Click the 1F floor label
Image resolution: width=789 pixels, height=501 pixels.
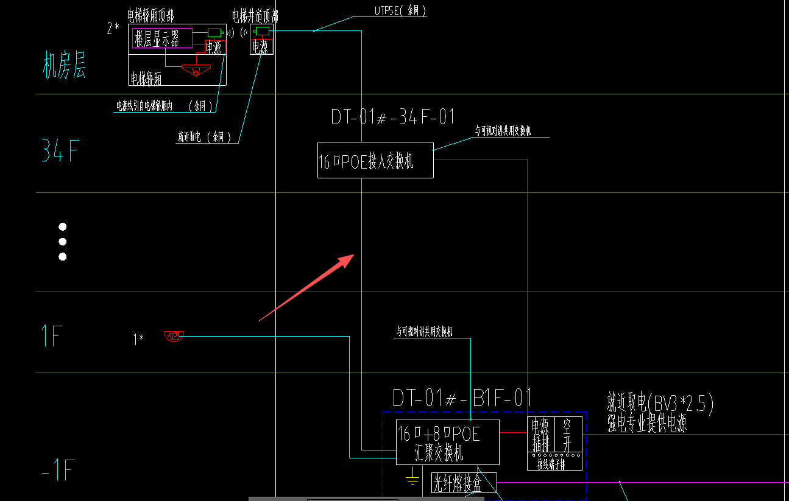pos(52,335)
